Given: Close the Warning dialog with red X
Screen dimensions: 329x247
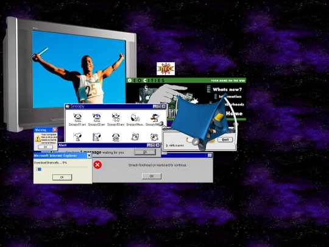Looking at the screenshot, I should pyautogui.click(x=55, y=130).
